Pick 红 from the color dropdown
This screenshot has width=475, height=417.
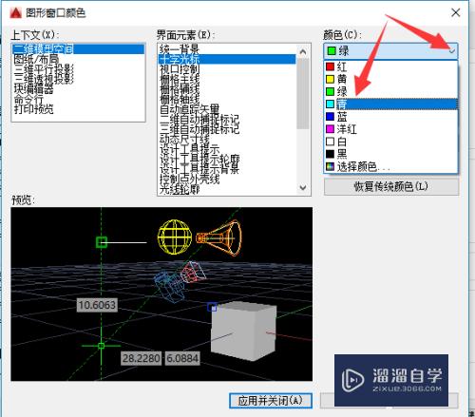[x=390, y=66]
